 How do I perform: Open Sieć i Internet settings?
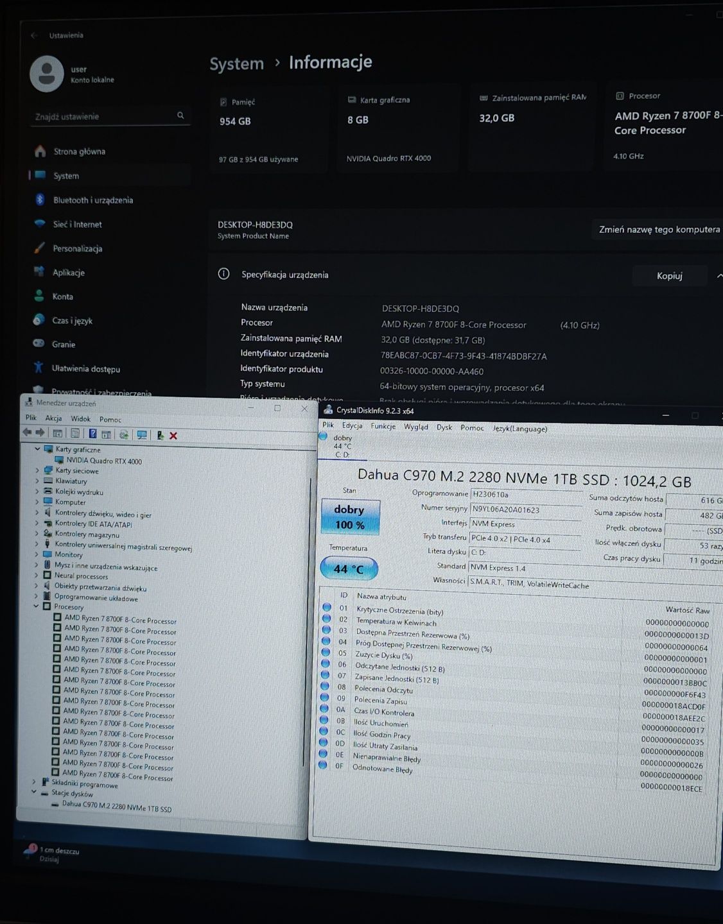(x=77, y=225)
